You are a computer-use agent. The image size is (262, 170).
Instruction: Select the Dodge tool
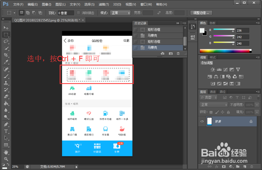6,117
